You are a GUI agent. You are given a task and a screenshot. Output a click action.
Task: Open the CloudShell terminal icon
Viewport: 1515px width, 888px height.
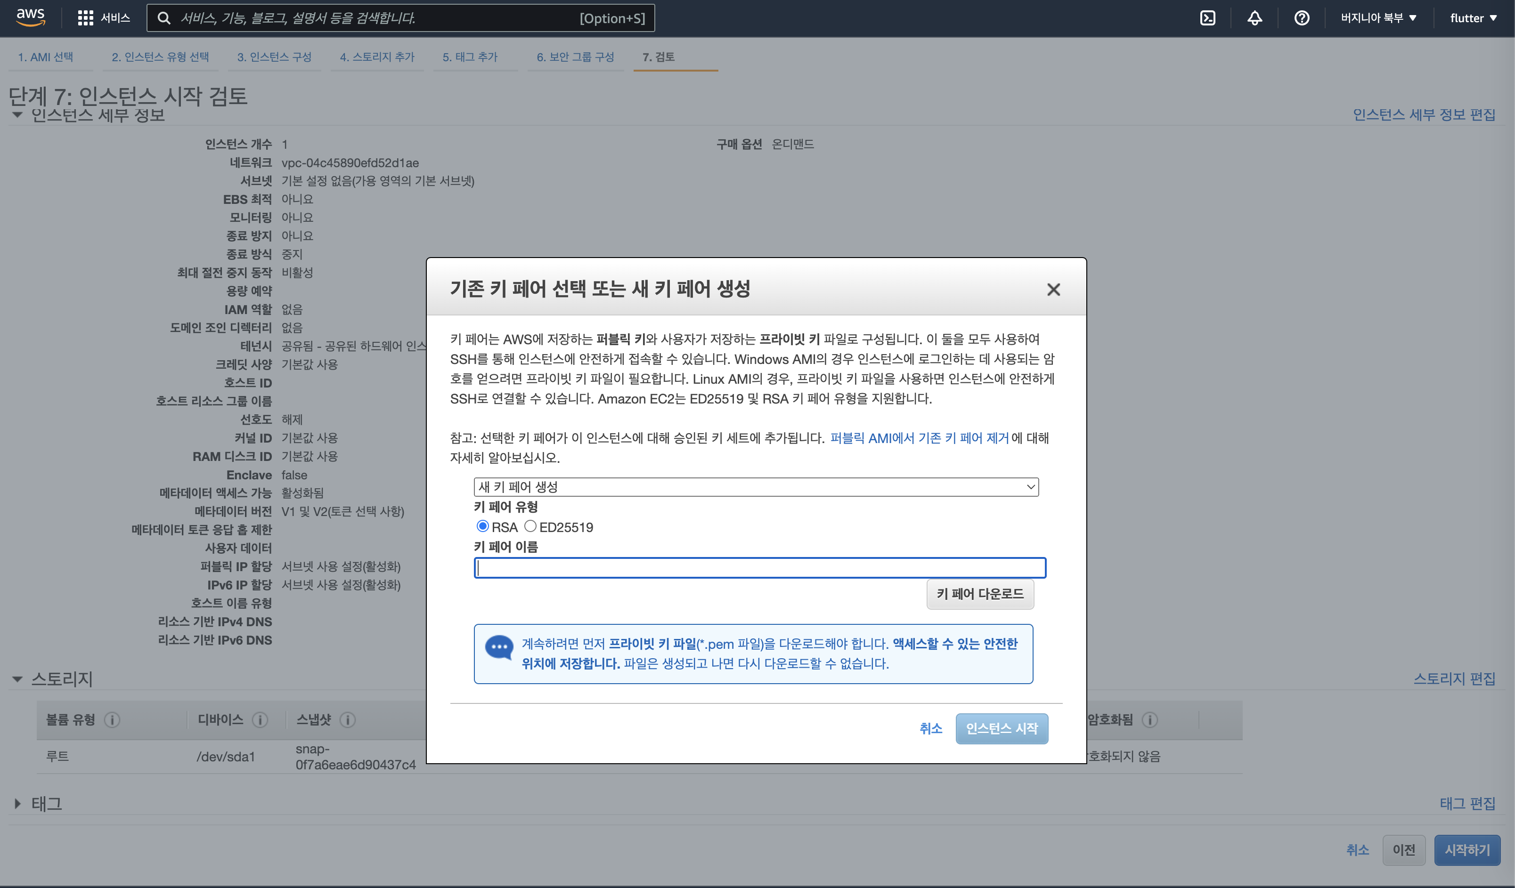(1207, 18)
